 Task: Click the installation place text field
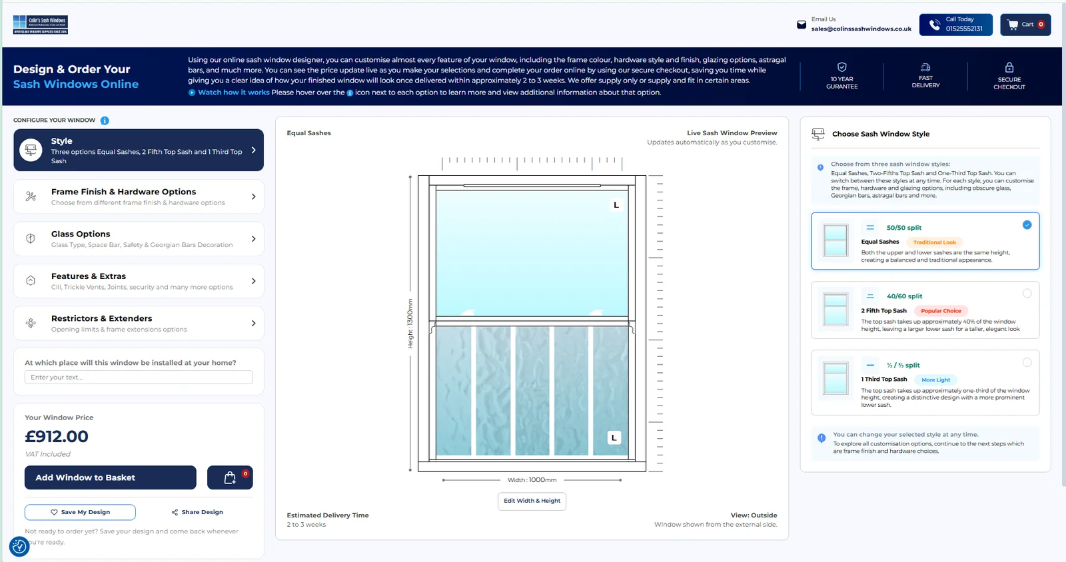click(139, 378)
